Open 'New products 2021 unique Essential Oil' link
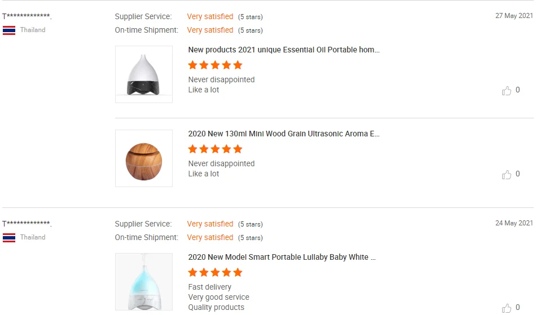This screenshot has height=315, width=536. click(284, 50)
